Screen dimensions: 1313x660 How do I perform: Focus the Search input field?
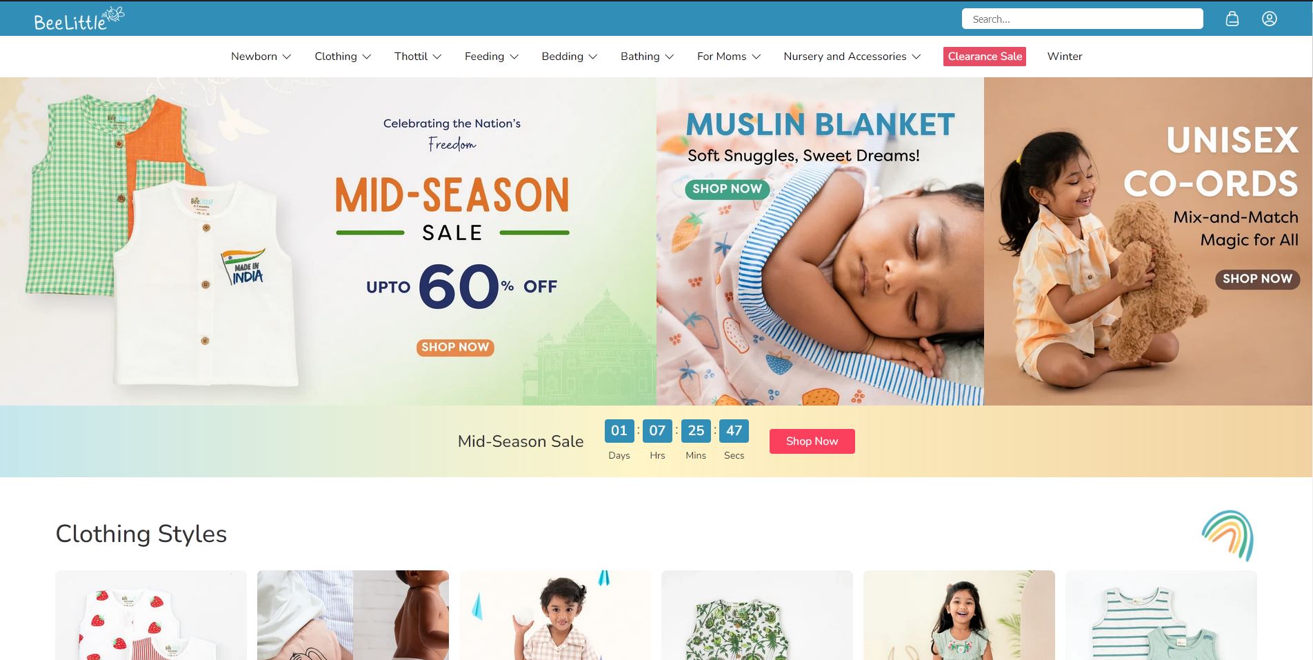click(x=1083, y=19)
